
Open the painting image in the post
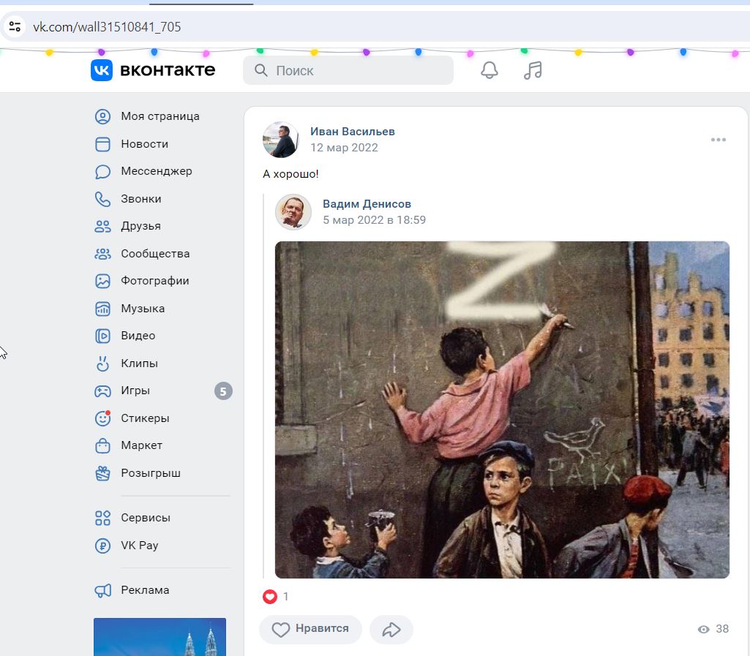click(502, 410)
